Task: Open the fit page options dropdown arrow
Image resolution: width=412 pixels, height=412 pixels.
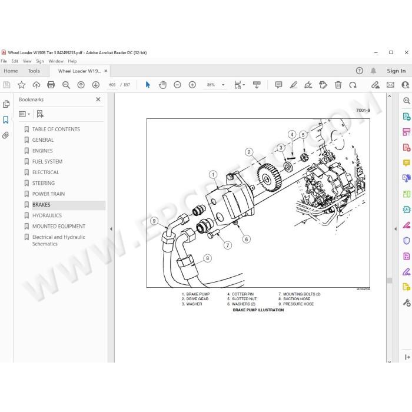Action: 244,85
